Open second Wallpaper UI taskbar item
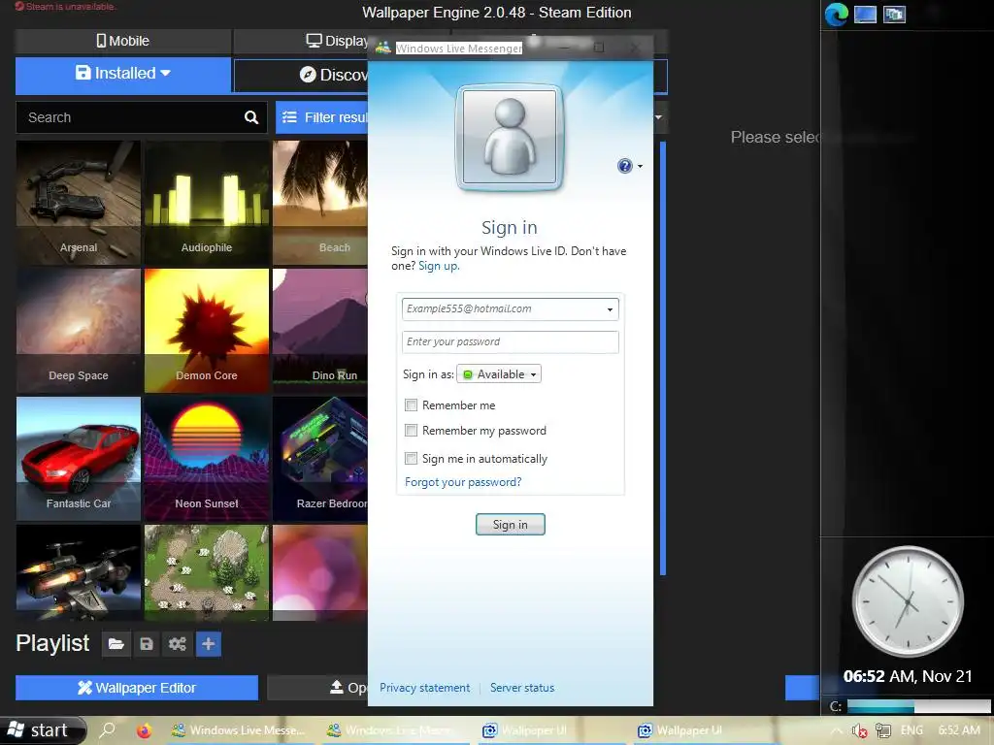 705,730
